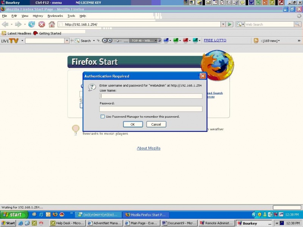Open the View menu

pos(25,16)
